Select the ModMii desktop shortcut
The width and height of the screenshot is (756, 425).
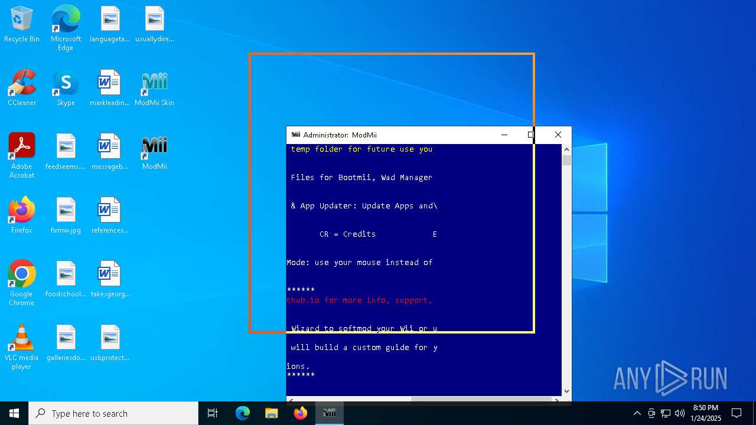click(154, 152)
